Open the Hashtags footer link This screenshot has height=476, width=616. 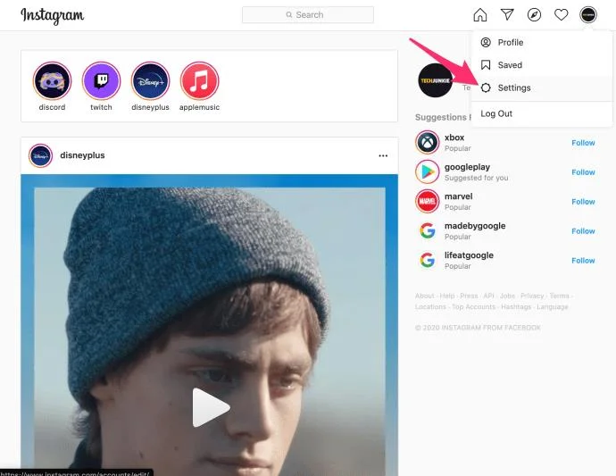[x=516, y=306]
